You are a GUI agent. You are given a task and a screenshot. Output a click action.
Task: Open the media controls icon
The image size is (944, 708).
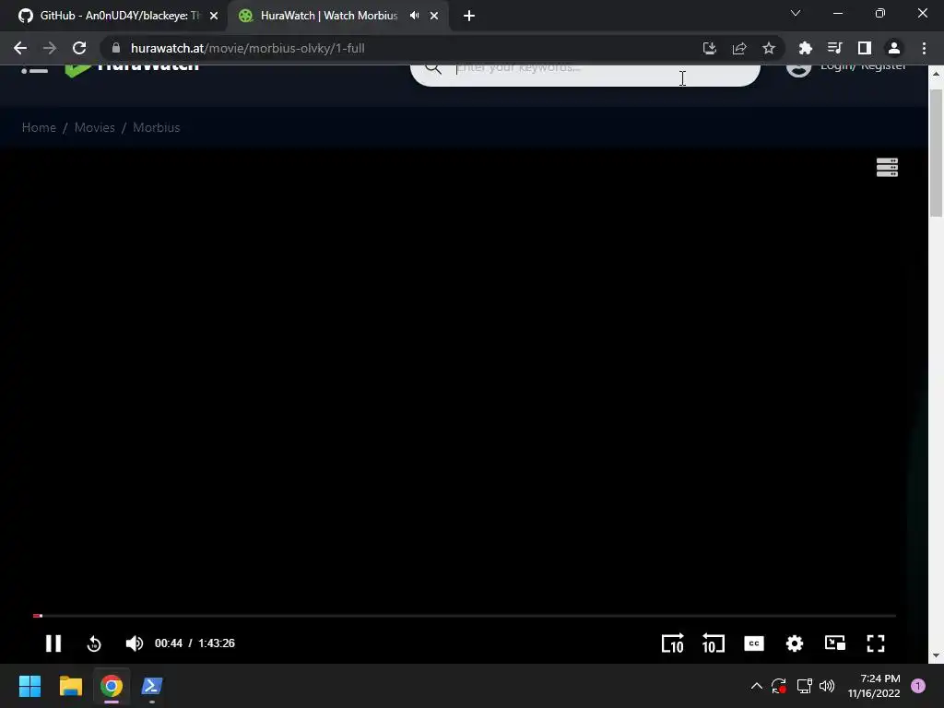(x=834, y=48)
